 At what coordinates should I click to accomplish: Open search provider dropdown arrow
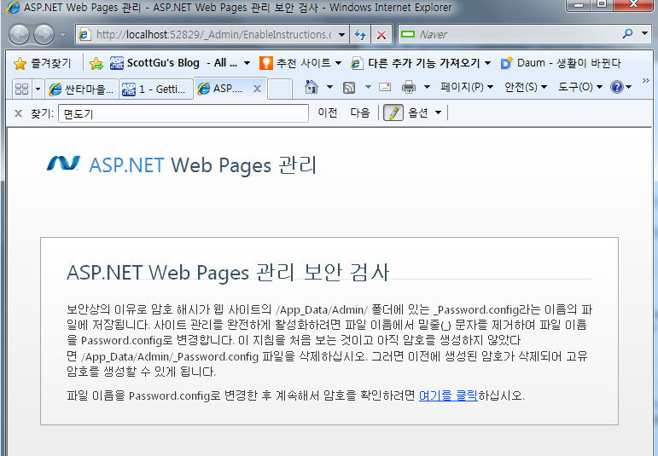point(645,33)
